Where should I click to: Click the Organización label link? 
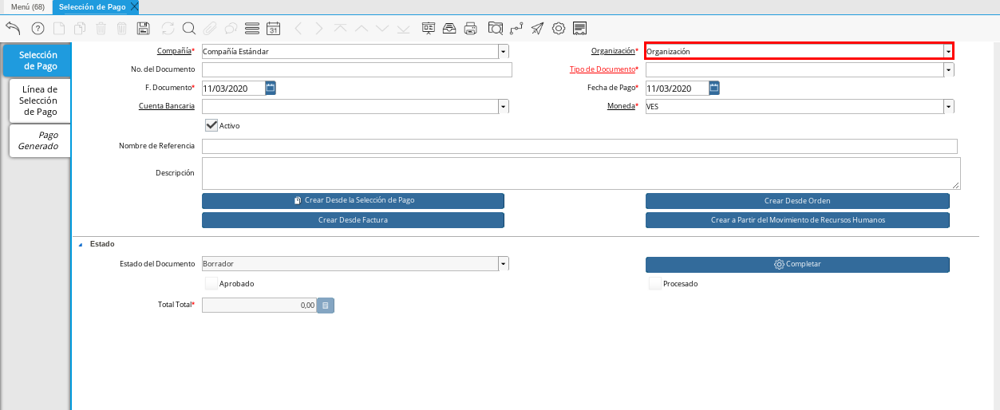(x=613, y=51)
